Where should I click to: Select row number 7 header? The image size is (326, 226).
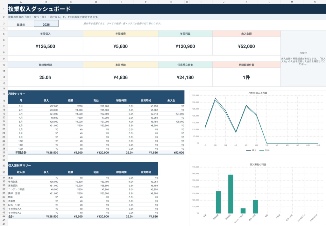tap(4, 46)
